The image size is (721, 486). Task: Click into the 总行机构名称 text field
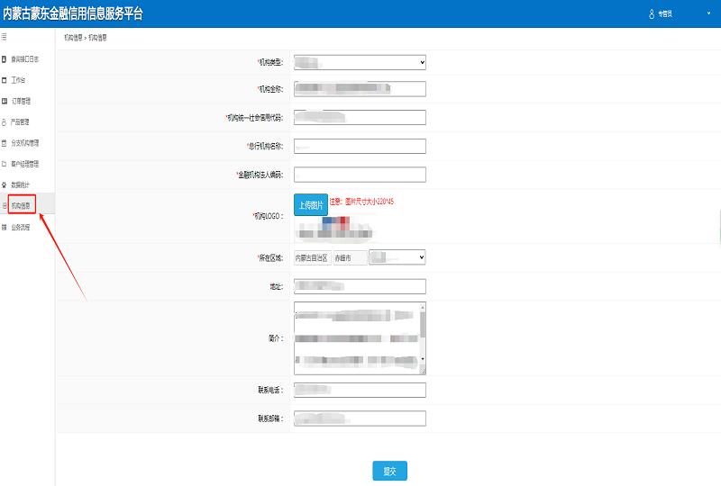[x=360, y=146]
